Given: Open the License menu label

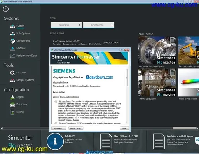Looking at the screenshot, I should [x=20, y=112].
